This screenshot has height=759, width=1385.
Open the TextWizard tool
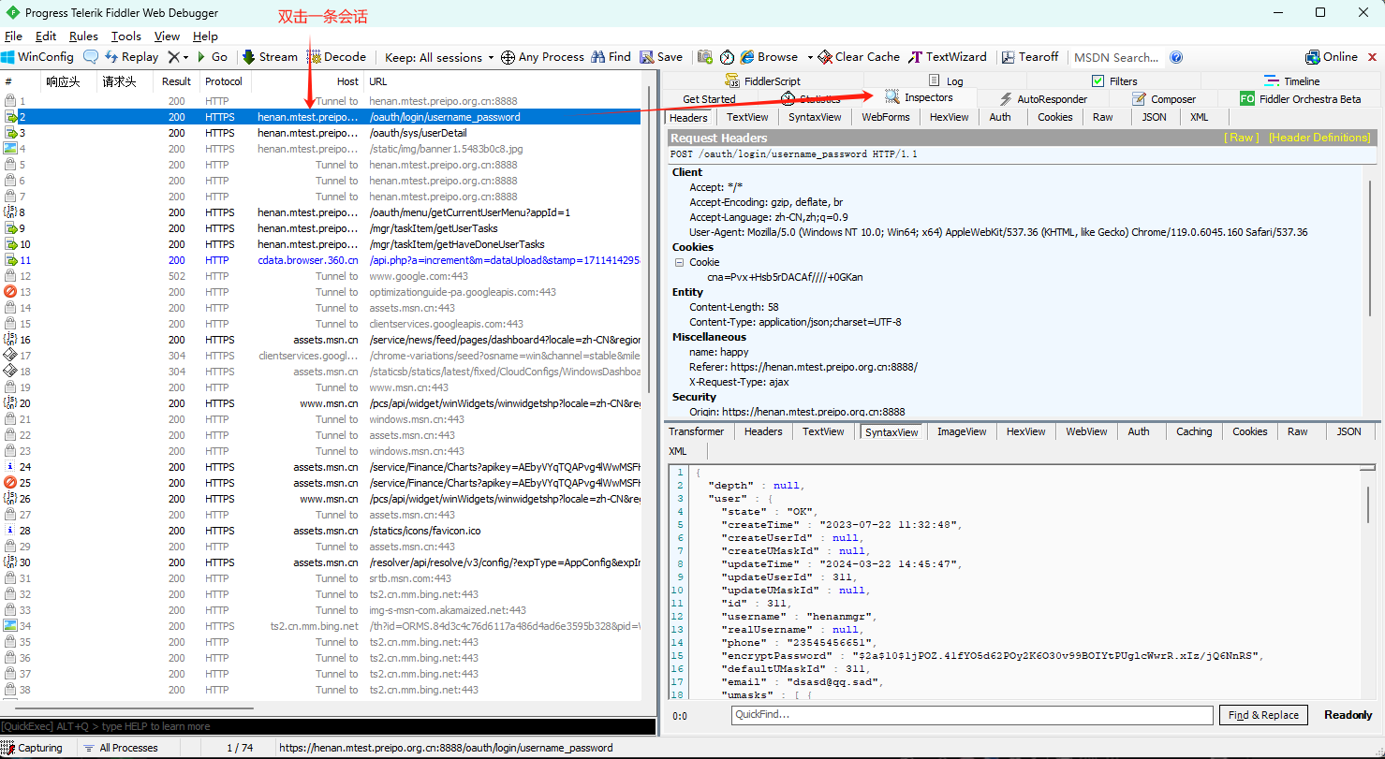pyautogui.click(x=949, y=57)
